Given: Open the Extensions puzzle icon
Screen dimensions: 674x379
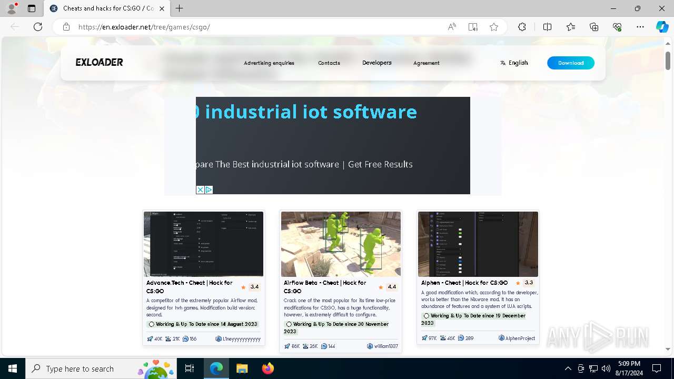Looking at the screenshot, I should (x=522, y=27).
